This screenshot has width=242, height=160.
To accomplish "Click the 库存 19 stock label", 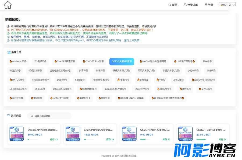I will (x=110, y=140).
